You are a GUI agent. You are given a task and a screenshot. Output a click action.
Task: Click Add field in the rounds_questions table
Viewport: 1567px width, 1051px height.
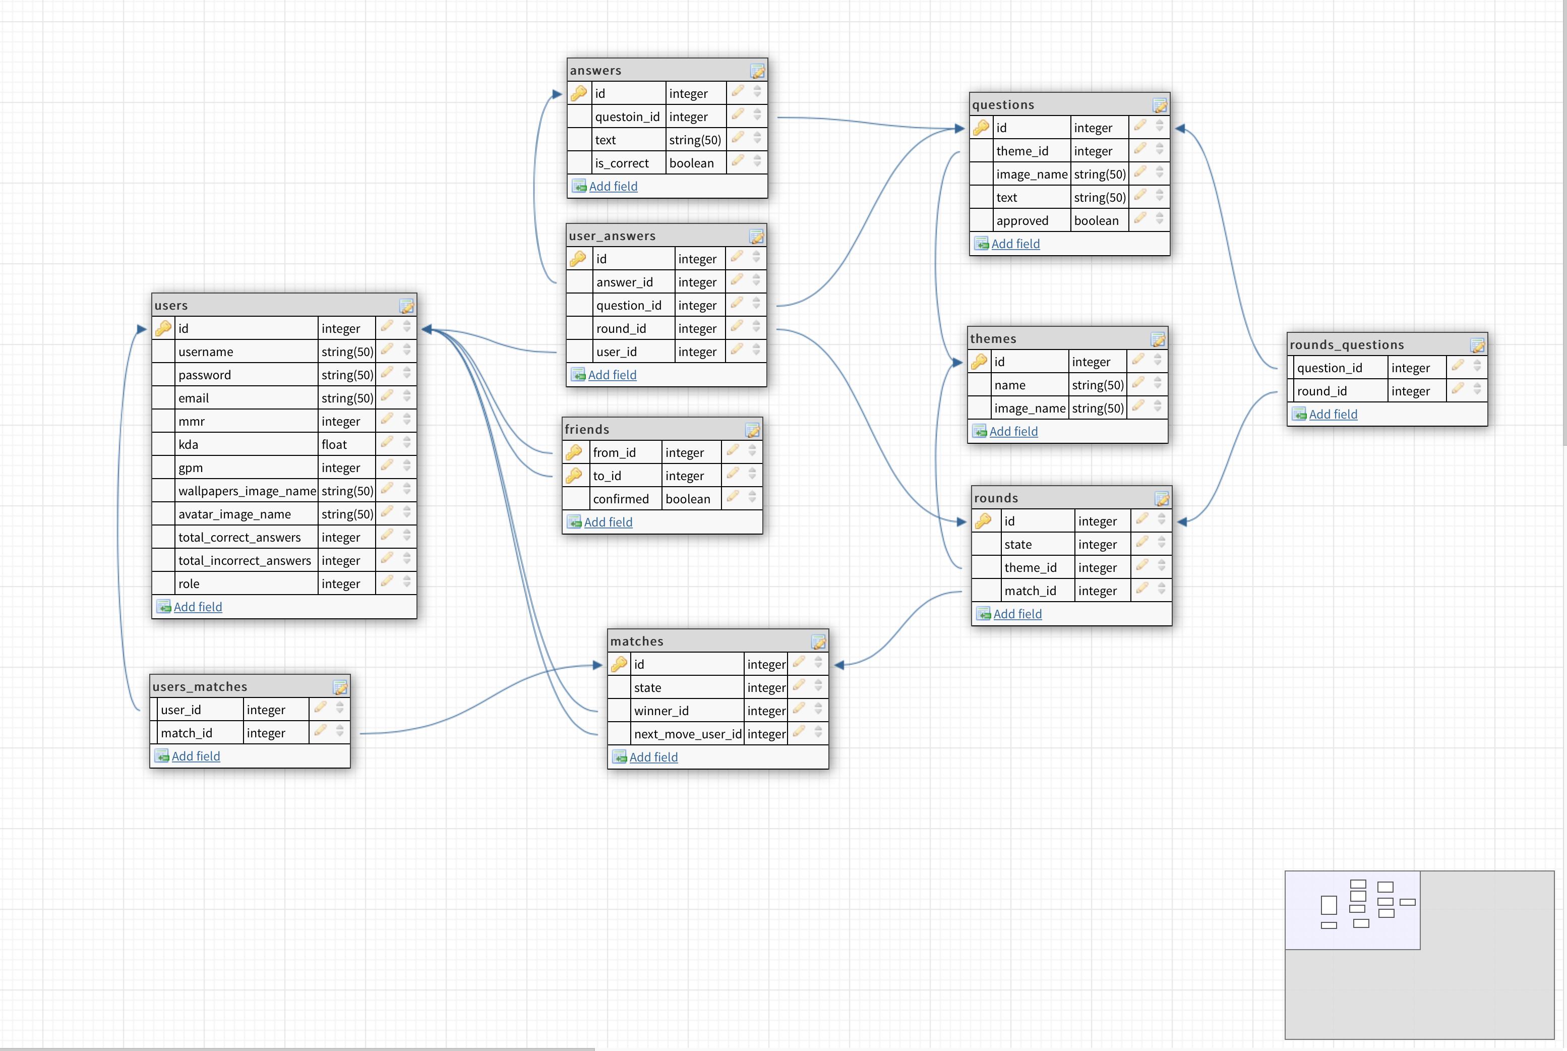tap(1333, 414)
